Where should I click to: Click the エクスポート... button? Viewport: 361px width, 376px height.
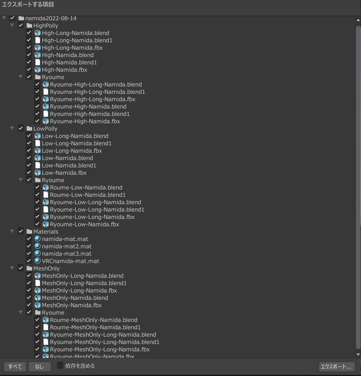[x=336, y=366]
